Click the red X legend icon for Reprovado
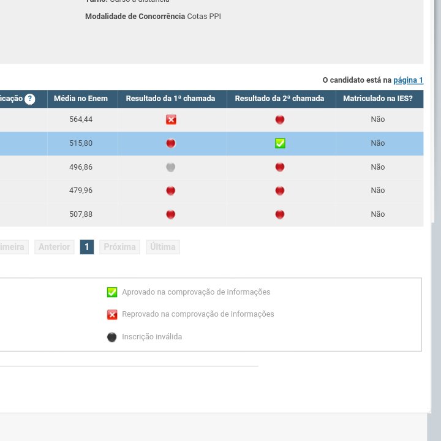The width and height of the screenshot is (441, 441). tap(112, 314)
